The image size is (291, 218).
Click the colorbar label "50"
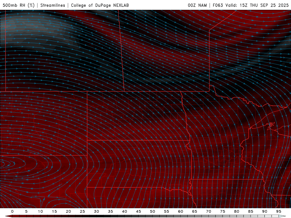click(x=152, y=211)
